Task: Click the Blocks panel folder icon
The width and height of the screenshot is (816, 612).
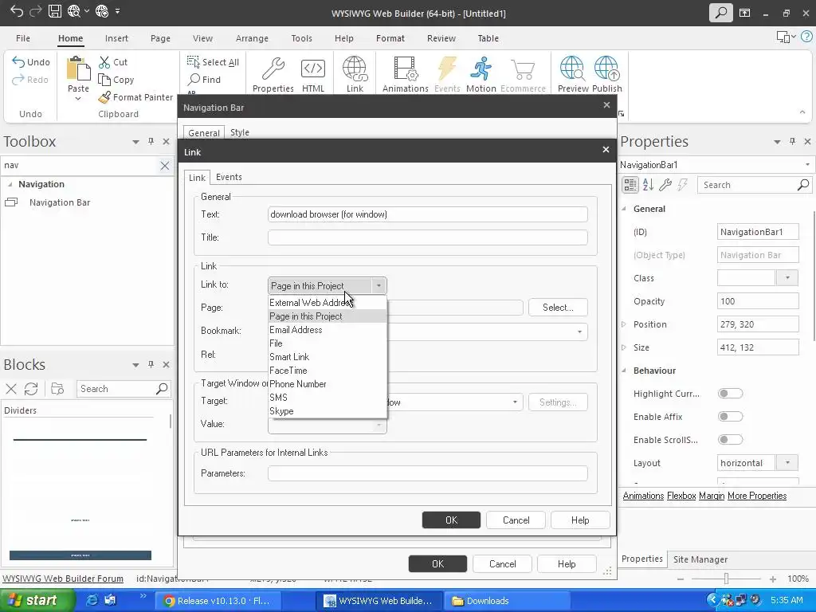Action: (x=57, y=388)
